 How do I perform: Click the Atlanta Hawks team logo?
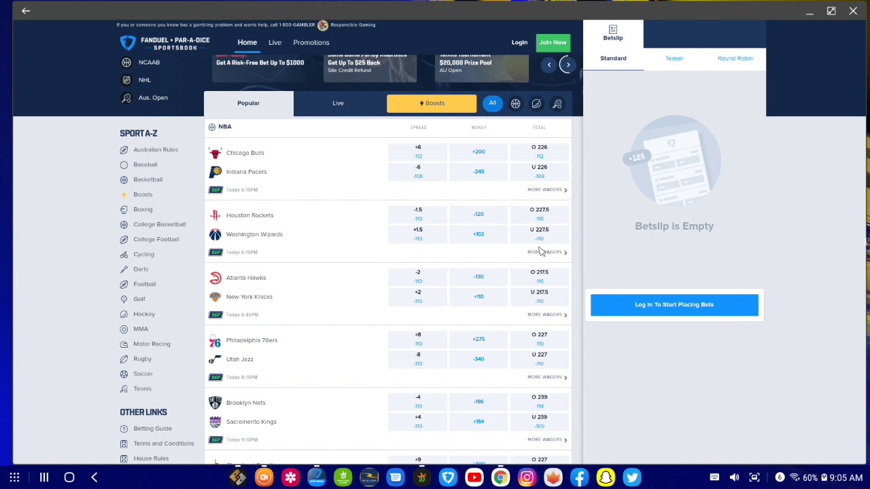click(x=215, y=278)
